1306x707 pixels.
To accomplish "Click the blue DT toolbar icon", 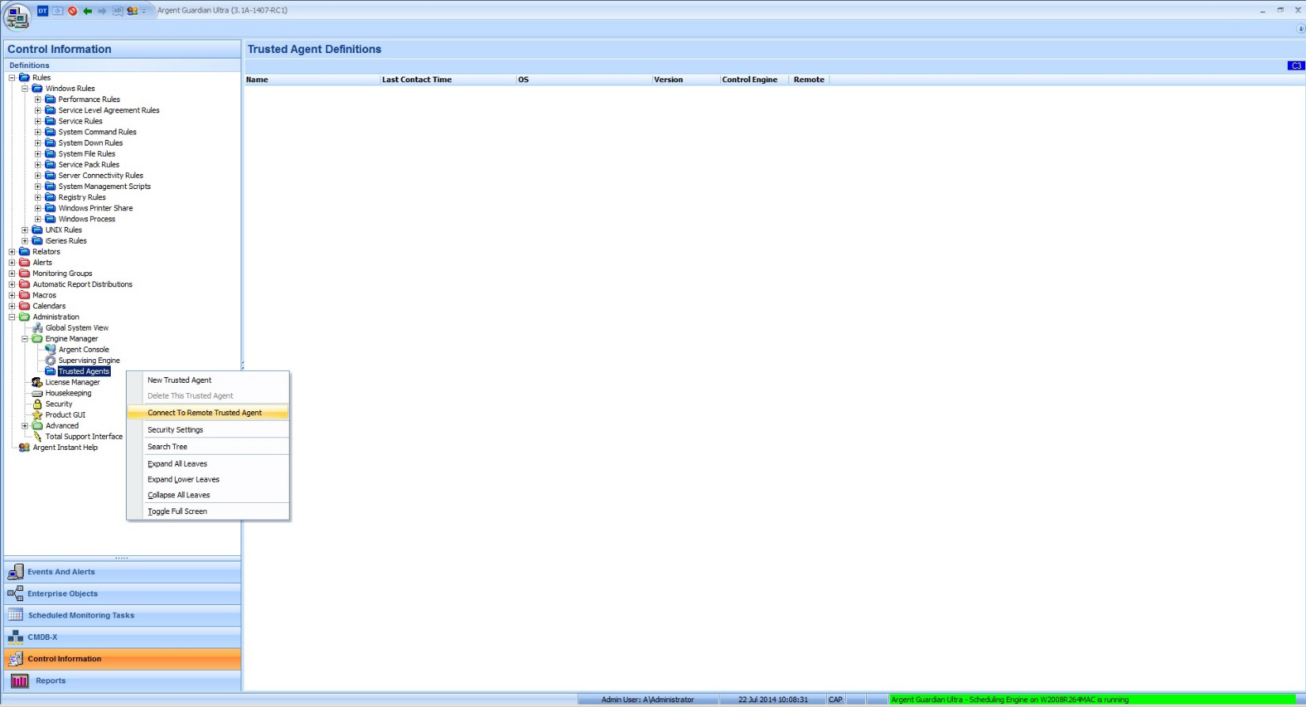I will click(x=43, y=11).
